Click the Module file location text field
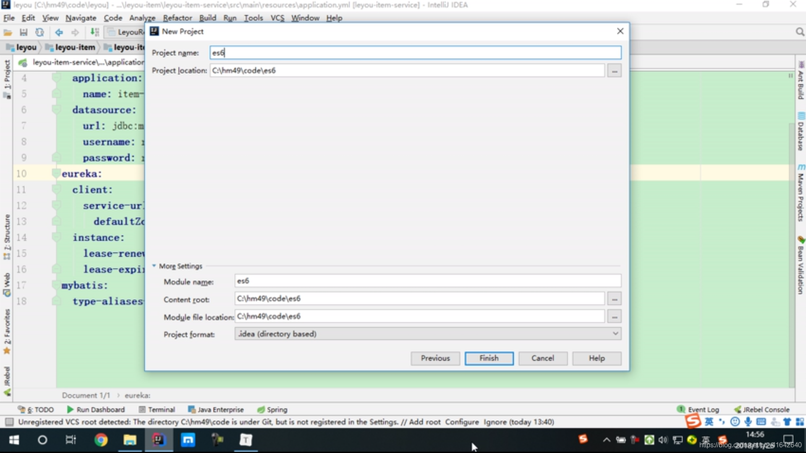Viewport: 806px width, 453px height. [x=419, y=316]
